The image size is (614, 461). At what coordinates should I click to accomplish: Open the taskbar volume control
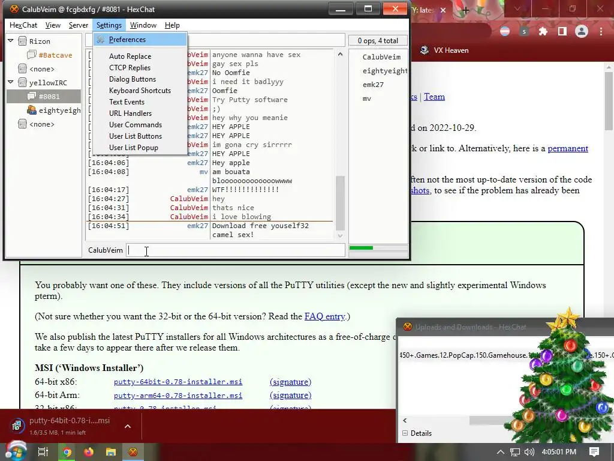point(529,452)
